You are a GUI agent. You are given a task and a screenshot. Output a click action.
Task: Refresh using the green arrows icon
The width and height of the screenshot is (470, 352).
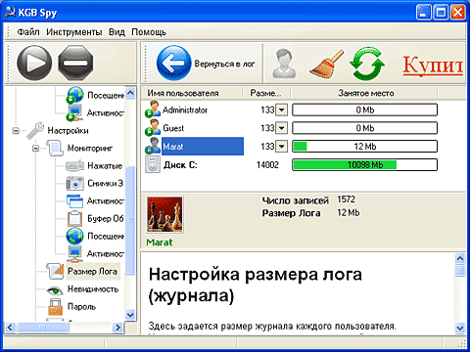tap(367, 64)
